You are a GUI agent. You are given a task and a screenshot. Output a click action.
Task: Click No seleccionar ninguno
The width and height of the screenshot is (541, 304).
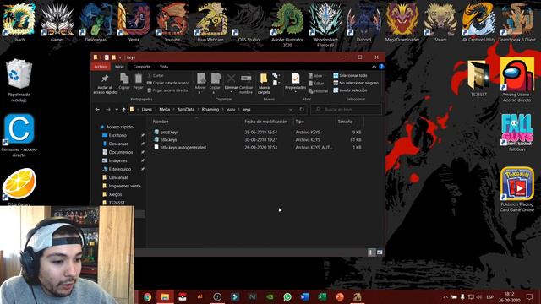pyautogui.click(x=356, y=83)
